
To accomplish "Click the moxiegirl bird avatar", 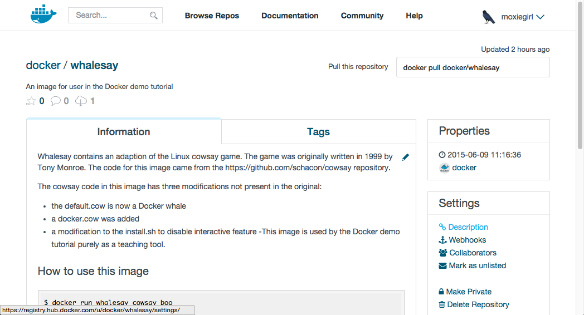I will 489,17.
